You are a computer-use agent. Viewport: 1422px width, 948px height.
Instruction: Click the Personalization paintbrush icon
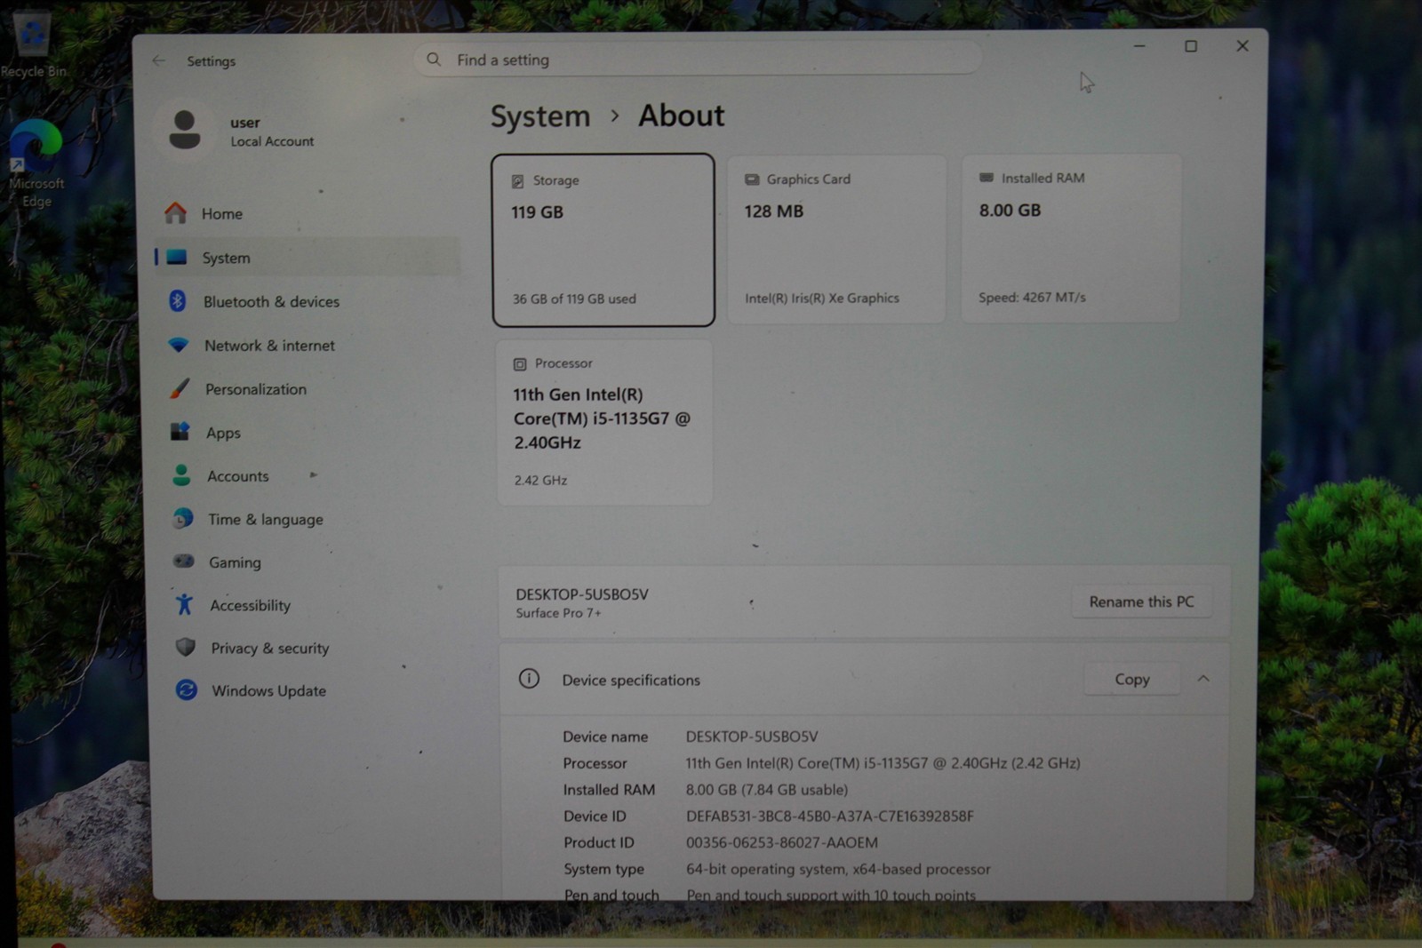(x=180, y=388)
